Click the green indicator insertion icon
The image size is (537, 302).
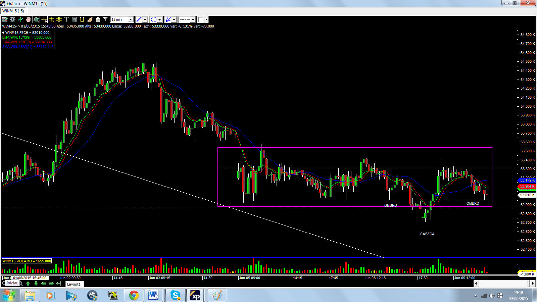pos(20,19)
